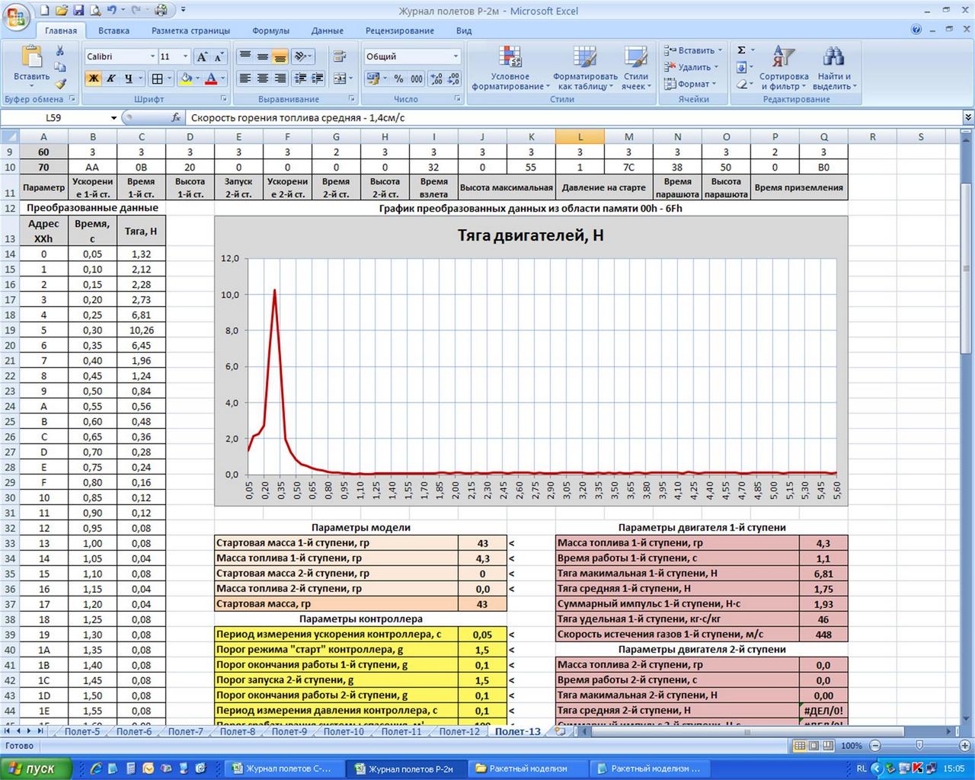Click the insert function fx icon
975x780 pixels.
coord(176,118)
